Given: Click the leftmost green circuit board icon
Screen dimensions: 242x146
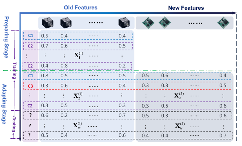Looking at the screenshot, I should click(146, 23).
